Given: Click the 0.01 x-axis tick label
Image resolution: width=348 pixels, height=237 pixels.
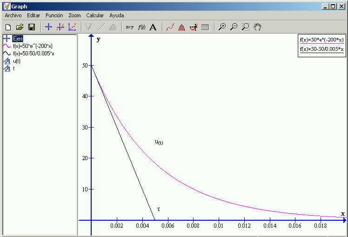Looking at the screenshot, I should point(219,226).
